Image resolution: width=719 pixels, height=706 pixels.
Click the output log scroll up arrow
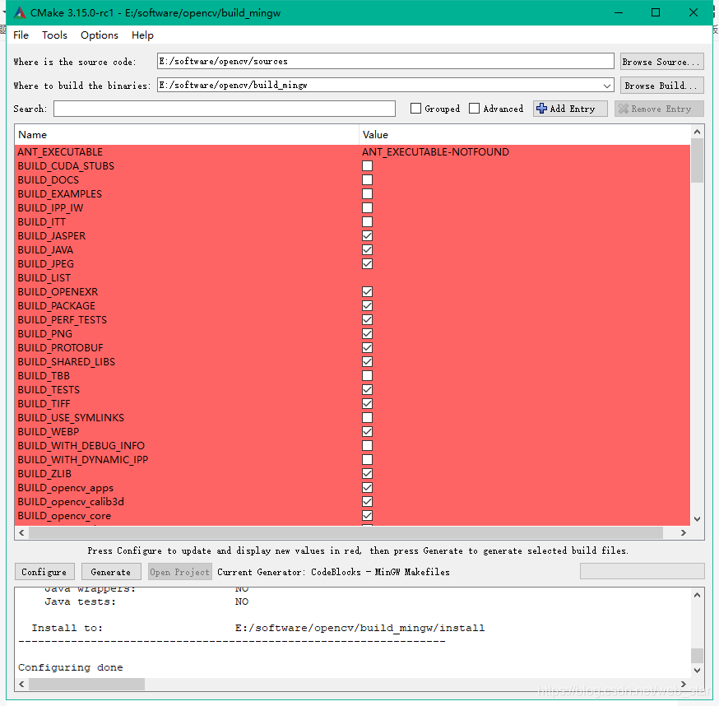(697, 595)
